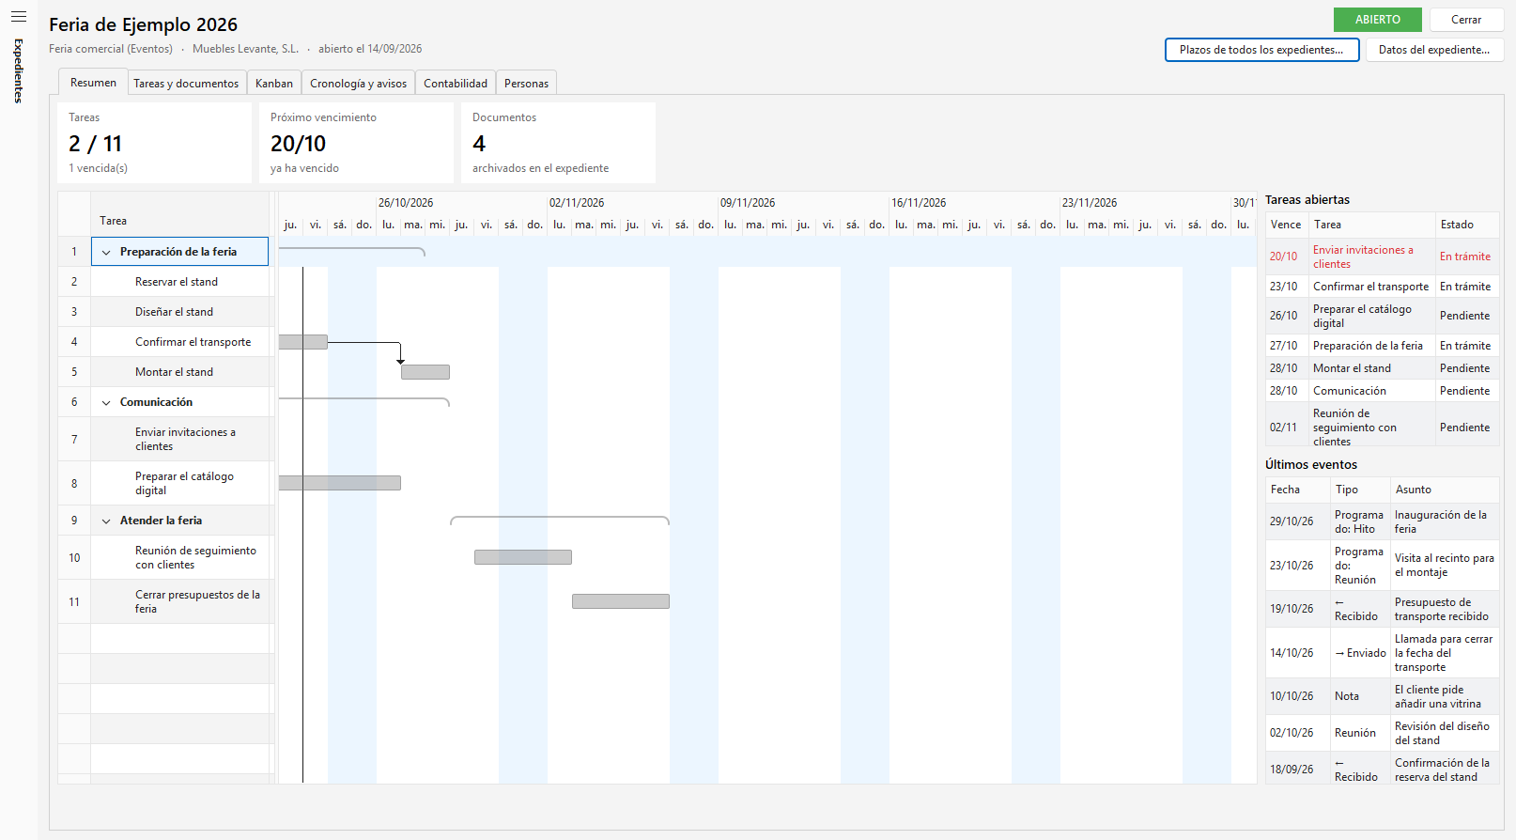Select the Montar el stand Gantt bar
The height and width of the screenshot is (840, 1516).
[x=425, y=372]
